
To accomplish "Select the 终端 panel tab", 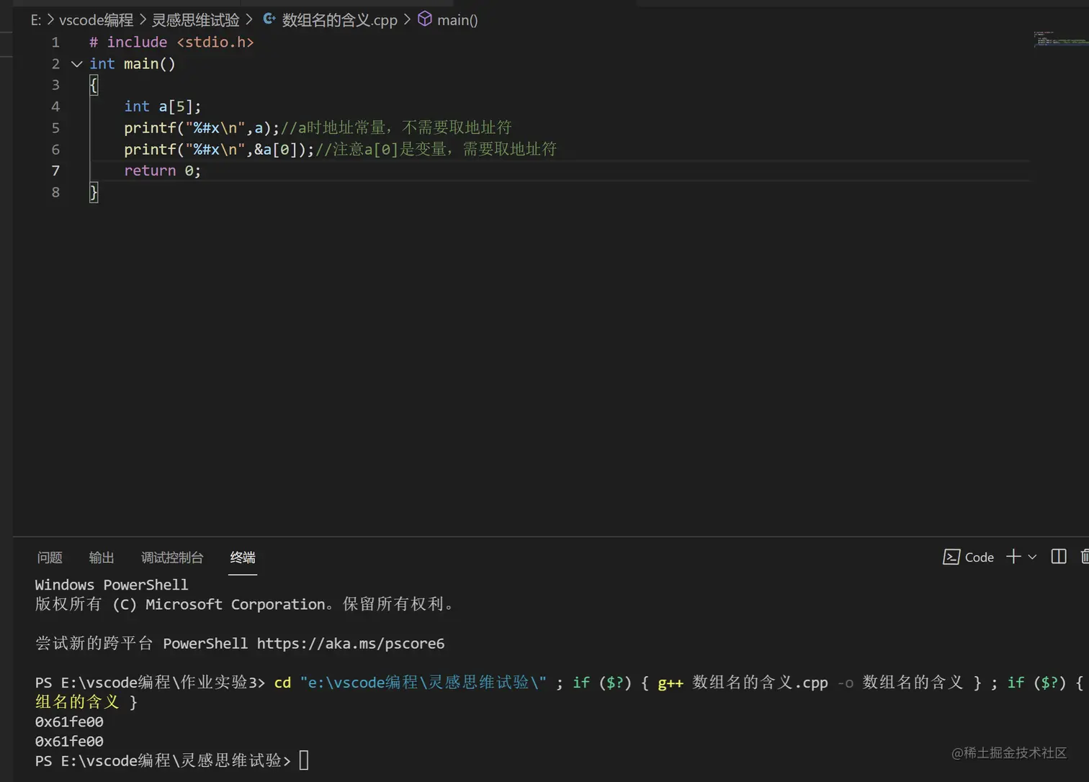I will pos(243,557).
